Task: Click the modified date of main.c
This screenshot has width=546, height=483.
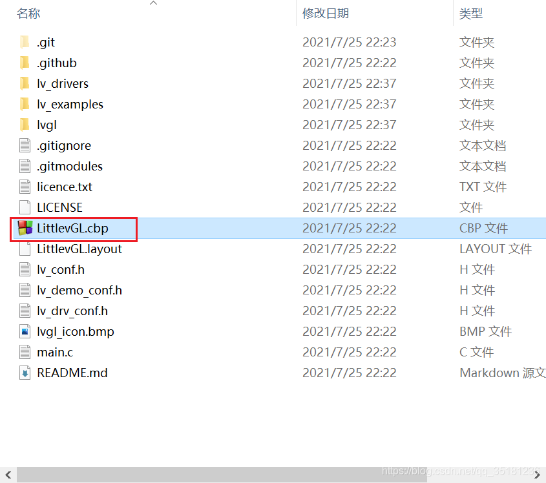Action: [x=350, y=352]
